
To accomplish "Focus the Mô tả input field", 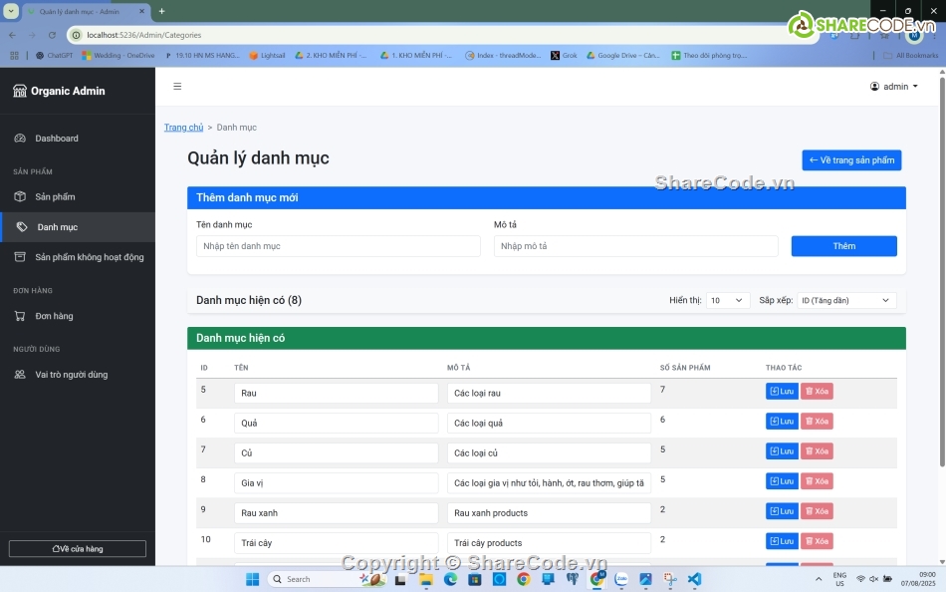I will [635, 246].
